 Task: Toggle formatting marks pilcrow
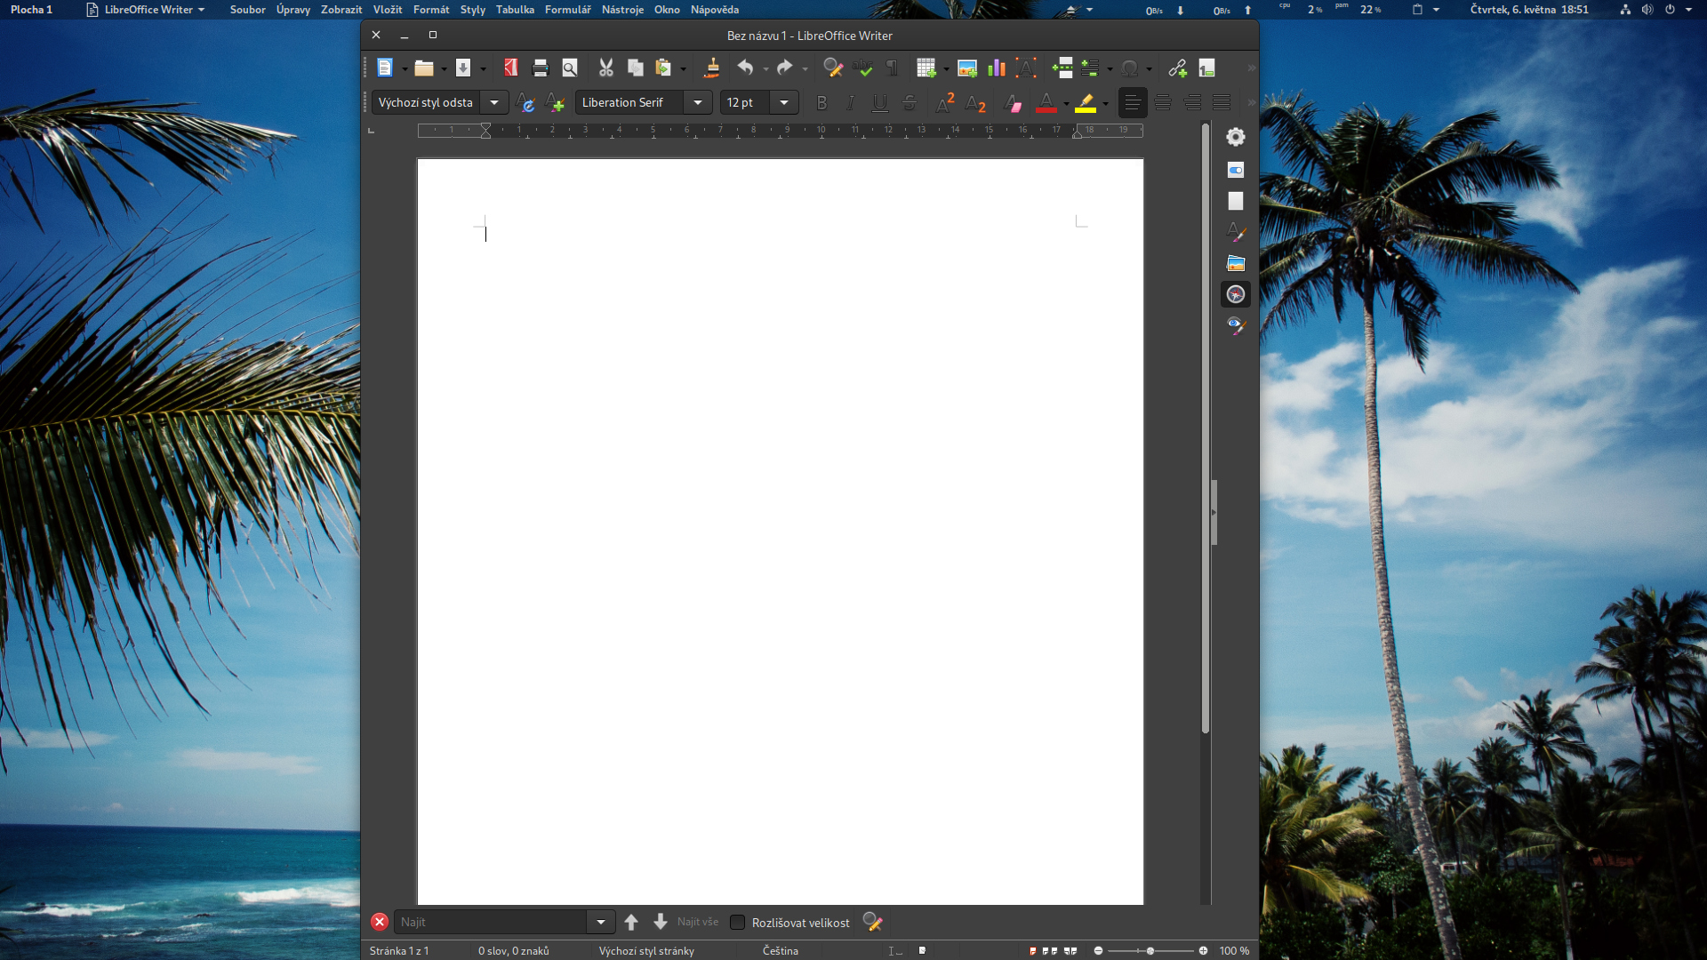pyautogui.click(x=892, y=68)
